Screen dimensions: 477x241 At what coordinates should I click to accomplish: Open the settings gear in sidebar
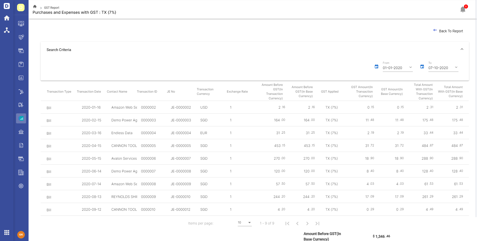[x=21, y=186]
